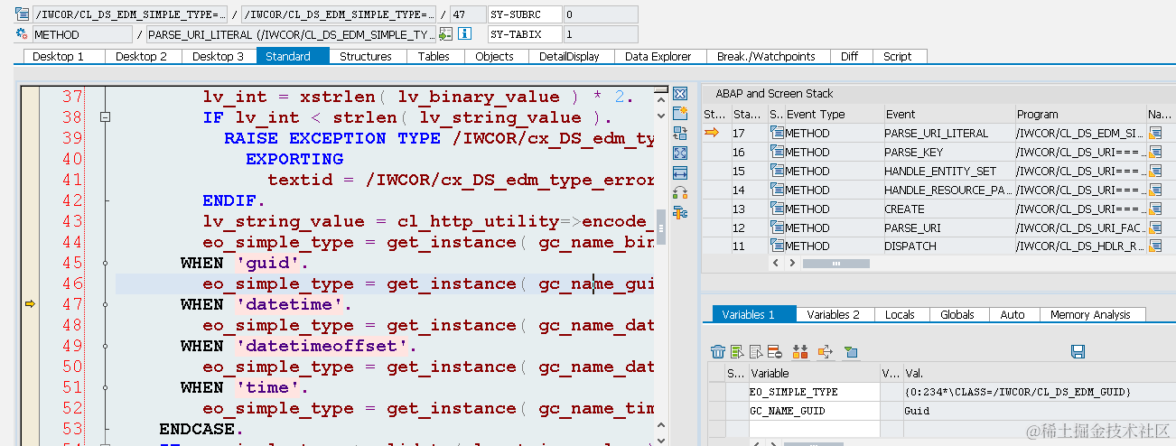Click the blue info icon in header
Viewport: 1176px width, 446px height.
click(464, 34)
